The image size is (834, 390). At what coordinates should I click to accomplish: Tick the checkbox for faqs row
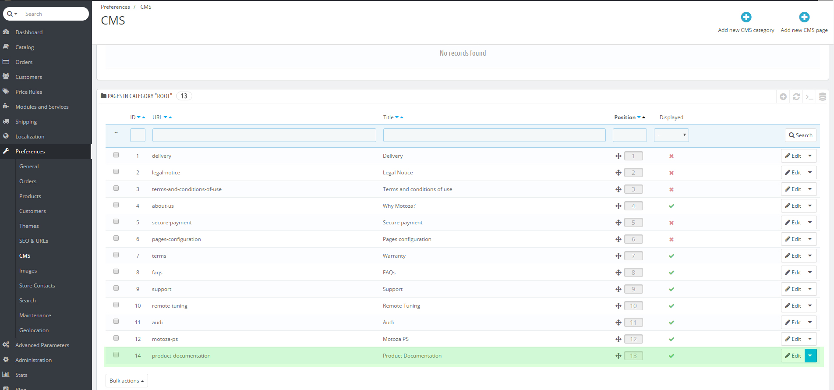(116, 272)
